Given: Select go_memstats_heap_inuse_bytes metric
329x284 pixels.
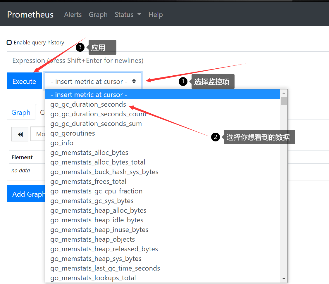Looking at the screenshot, I should coord(163,229).
